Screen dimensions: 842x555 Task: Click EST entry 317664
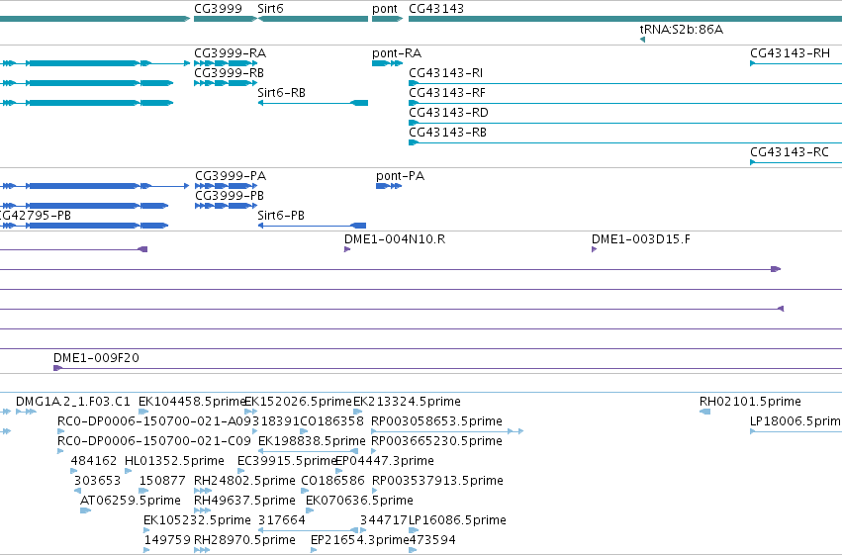[281, 520]
